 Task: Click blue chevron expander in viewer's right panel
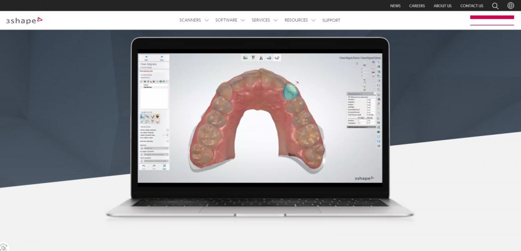[357, 63]
